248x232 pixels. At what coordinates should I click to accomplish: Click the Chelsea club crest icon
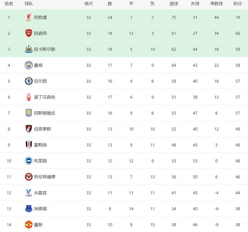tap(28, 81)
